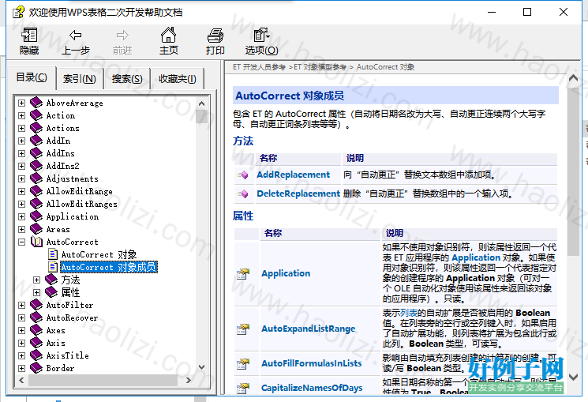The height and width of the screenshot is (402, 588).
Task: Switch to the 索引(N) tab
Action: (x=80, y=79)
